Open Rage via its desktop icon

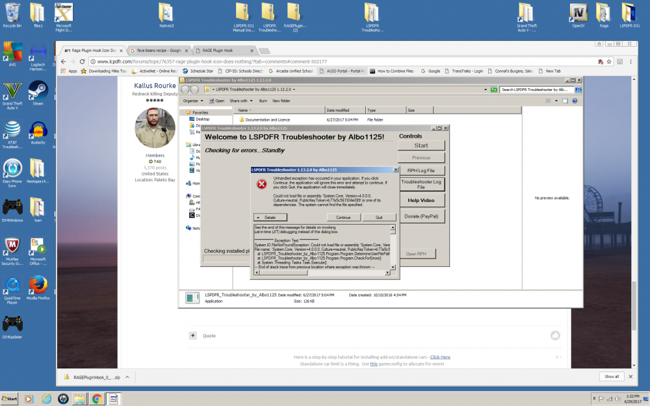click(x=604, y=13)
